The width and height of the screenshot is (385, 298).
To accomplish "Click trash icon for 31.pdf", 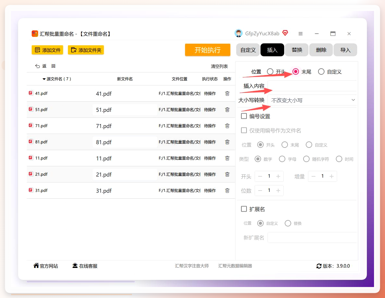I will pos(227,191).
